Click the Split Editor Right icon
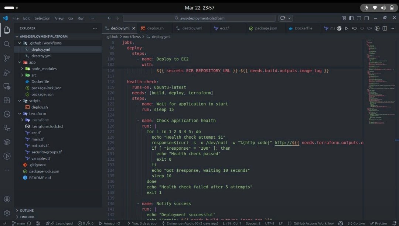399x226 pixels. (x=385, y=28)
